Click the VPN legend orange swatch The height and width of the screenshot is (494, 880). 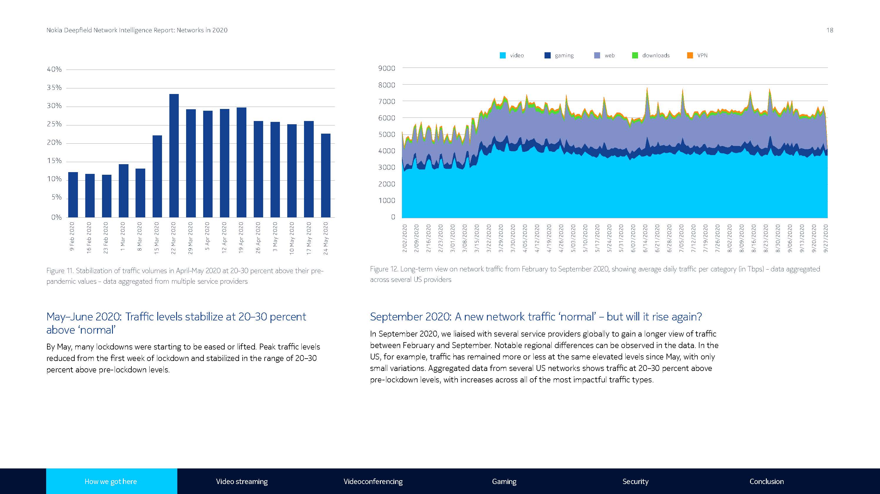(x=690, y=55)
